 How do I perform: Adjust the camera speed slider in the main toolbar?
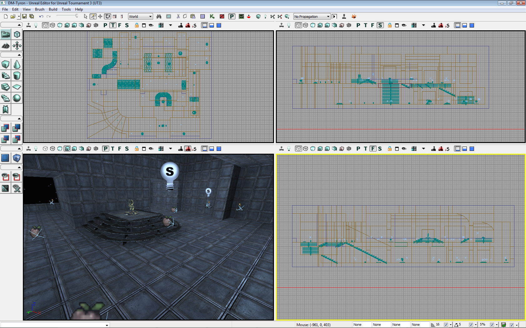67,16
